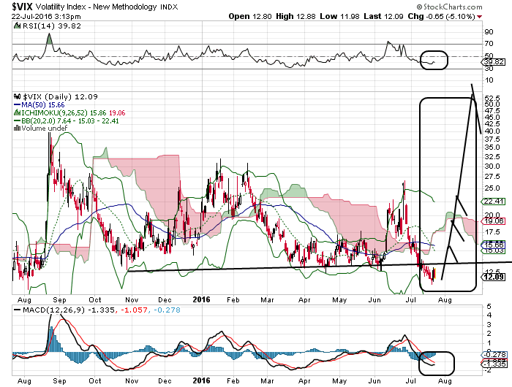Click the 5 level on the MACD axis
The image size is (512, 387).
coord(489,306)
